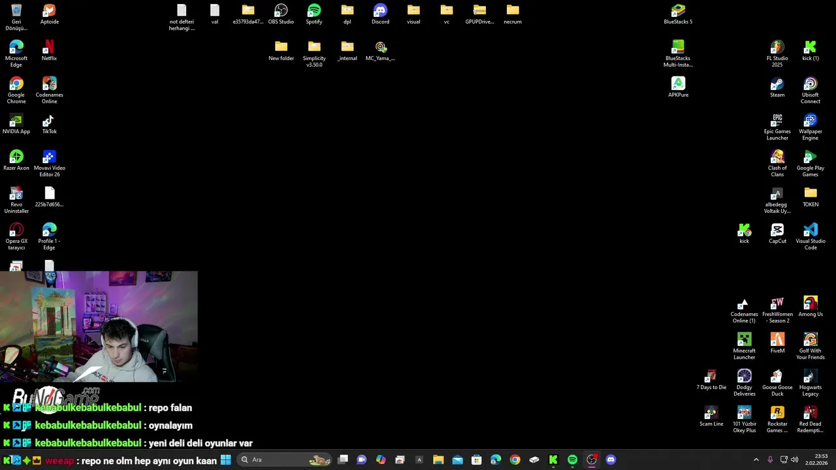Image resolution: width=836 pixels, height=470 pixels.
Task: Select the Among Us desktop icon
Action: [811, 307]
